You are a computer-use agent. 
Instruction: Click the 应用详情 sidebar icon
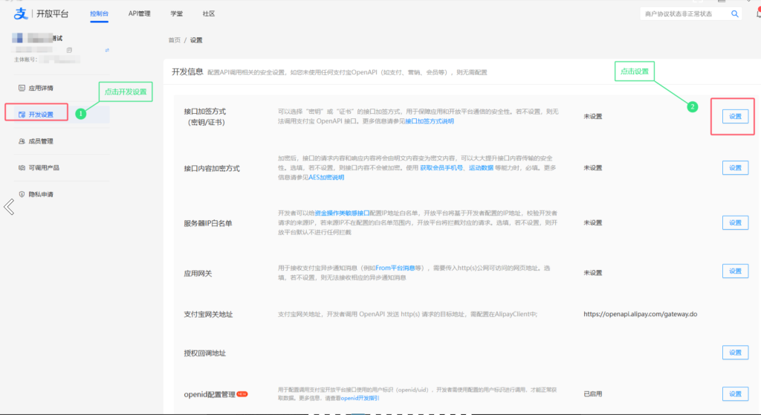coord(22,88)
